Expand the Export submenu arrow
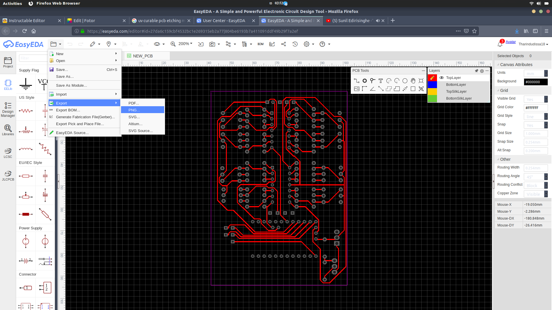 click(116, 102)
